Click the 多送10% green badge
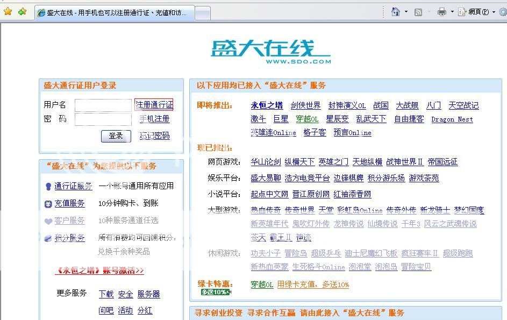This screenshot has width=507, height=320. tap(216, 292)
